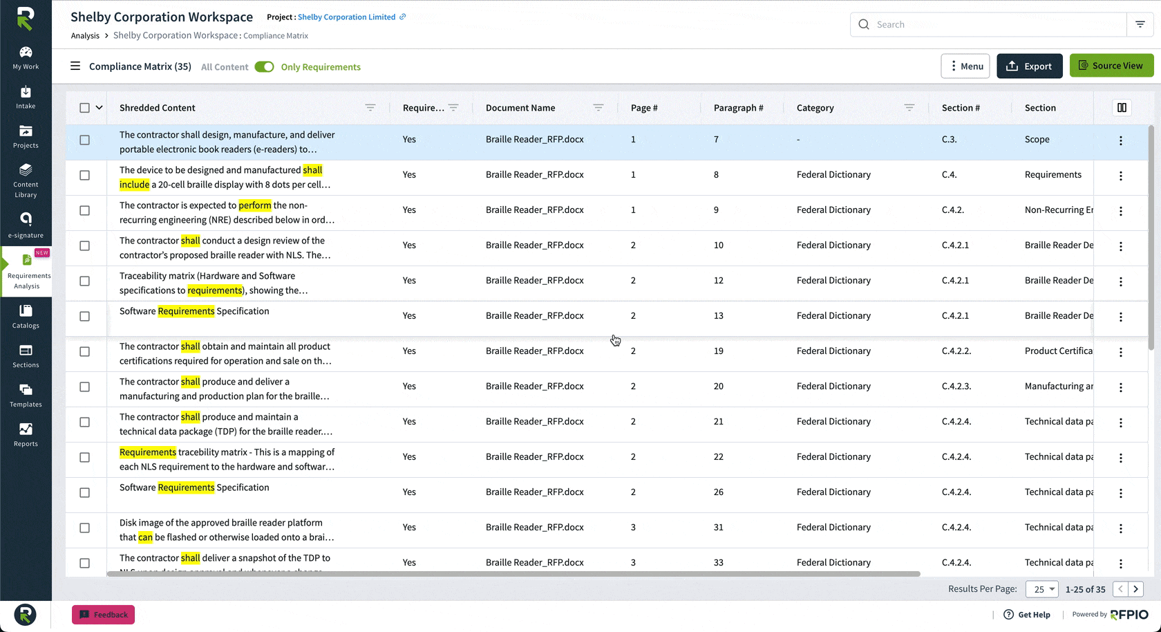This screenshot has width=1161, height=632.
Task: Select the product certifications row checkbox
Action: pos(84,351)
